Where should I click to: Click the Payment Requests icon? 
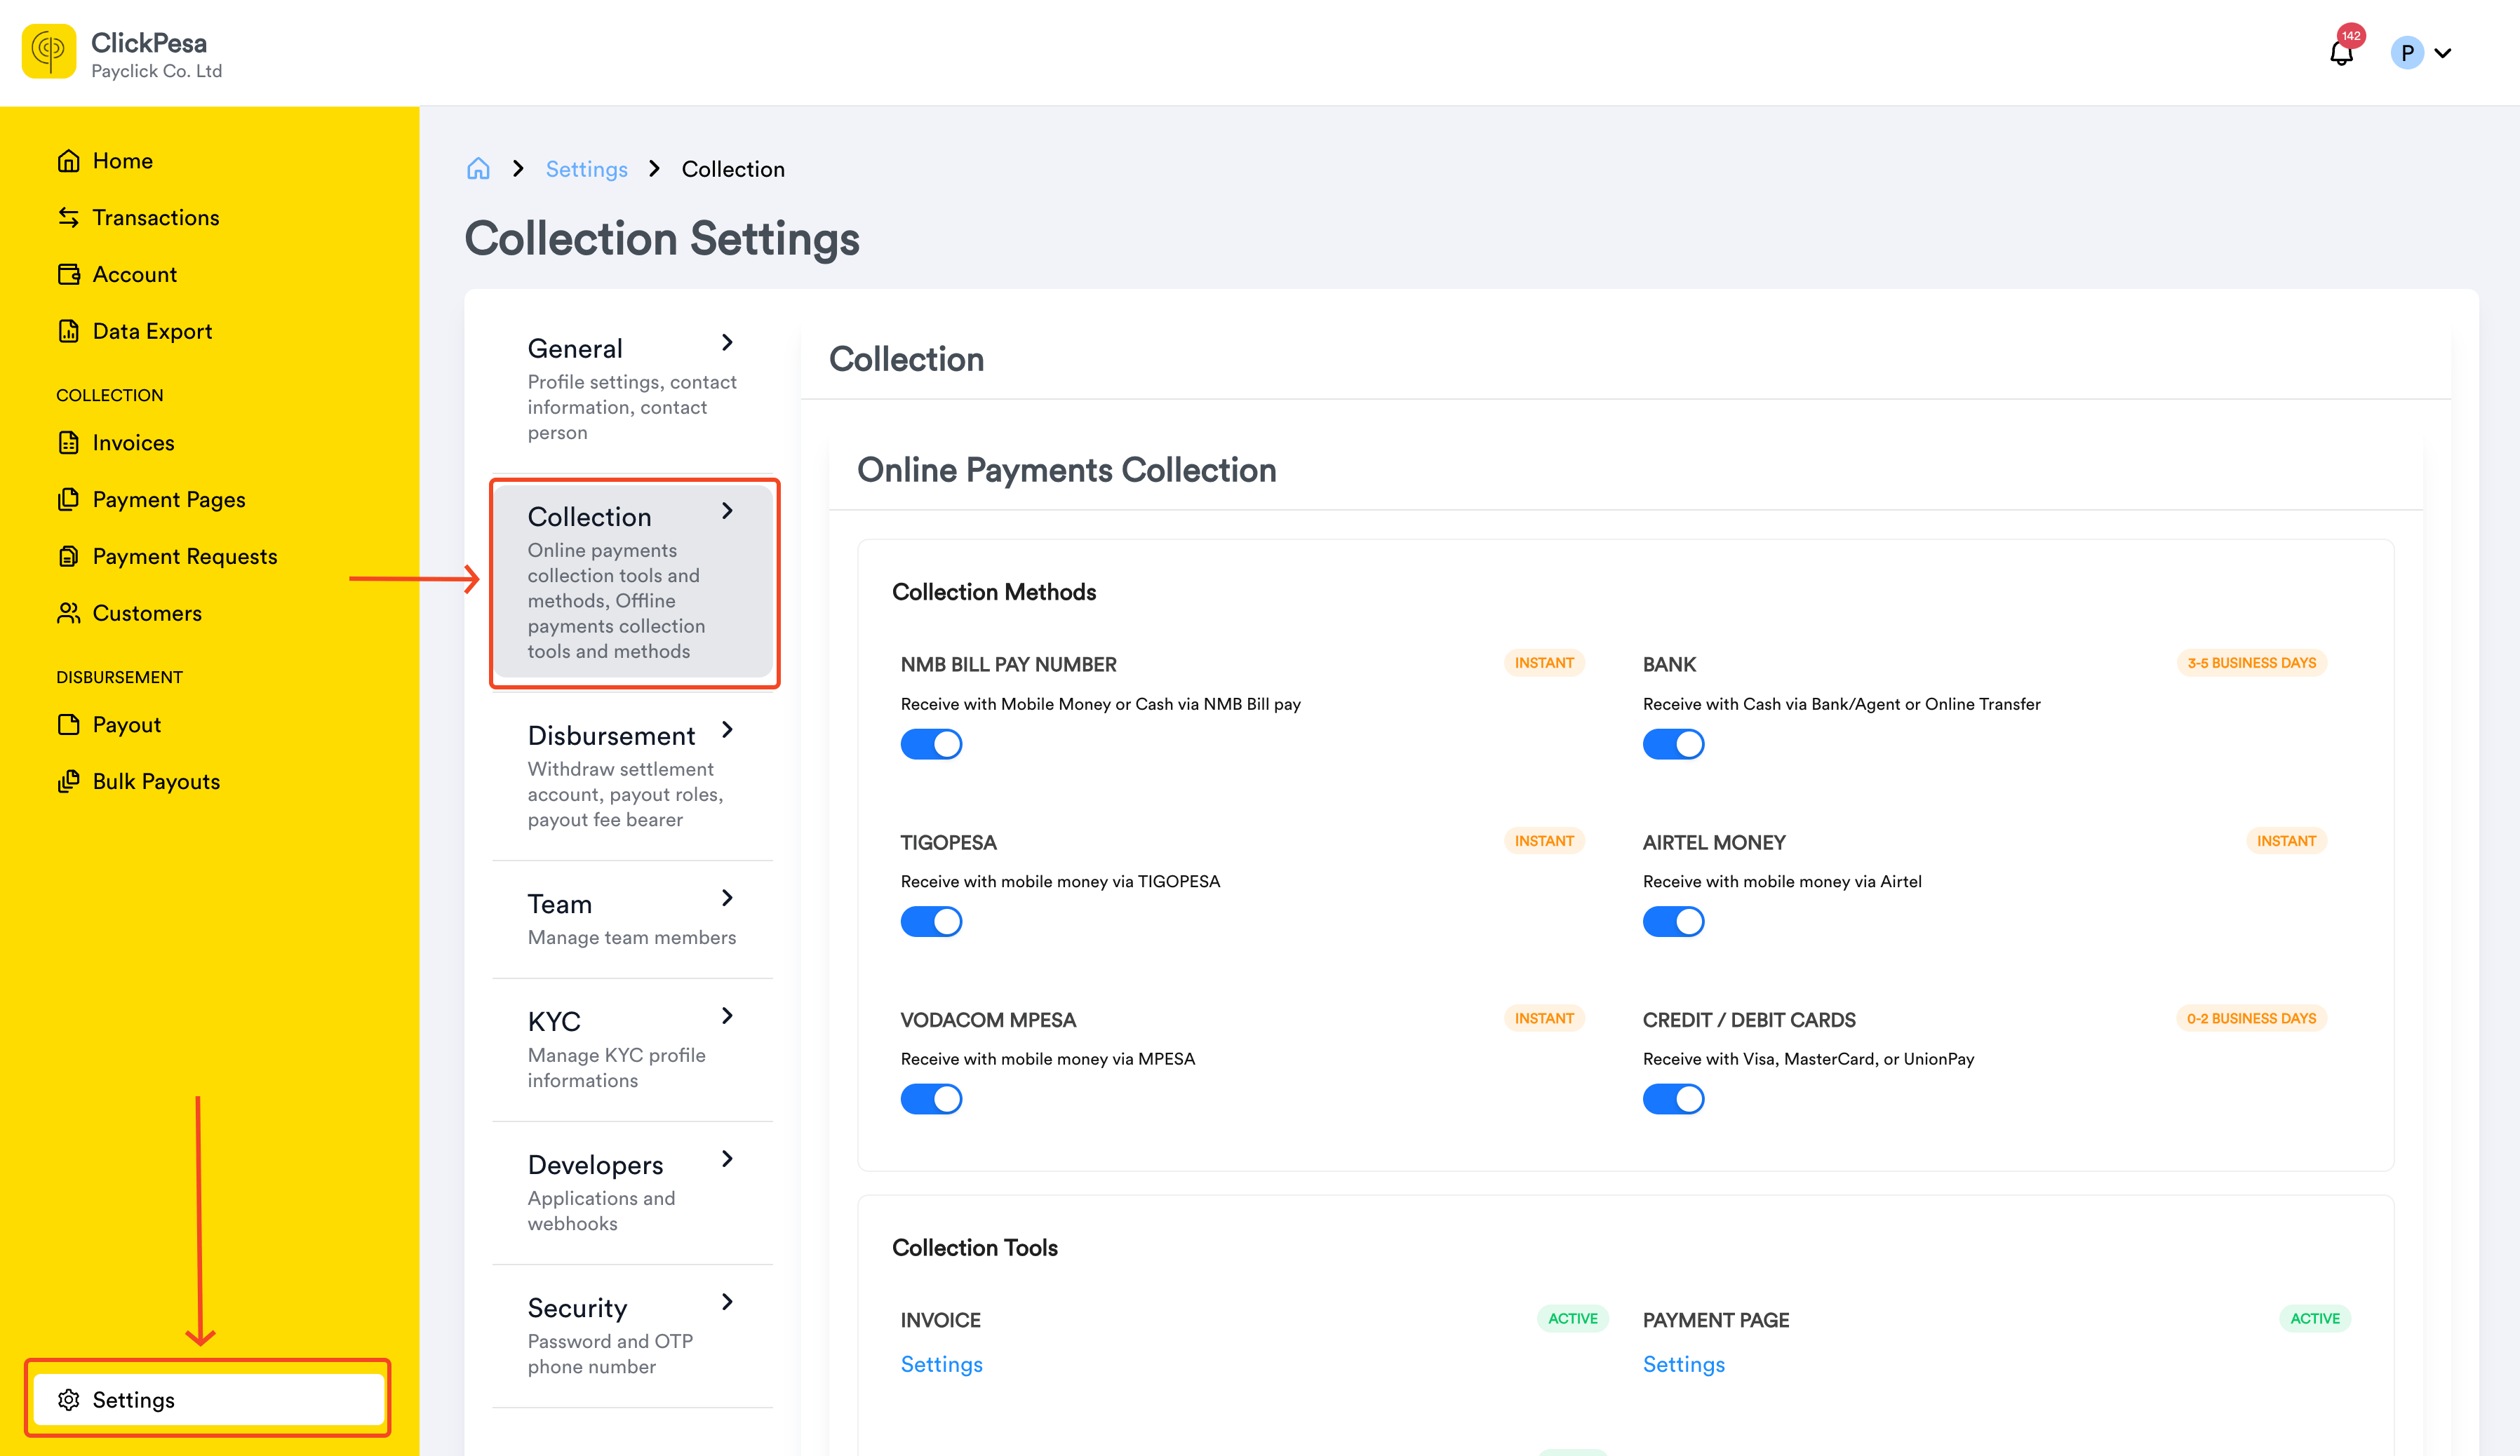point(68,557)
